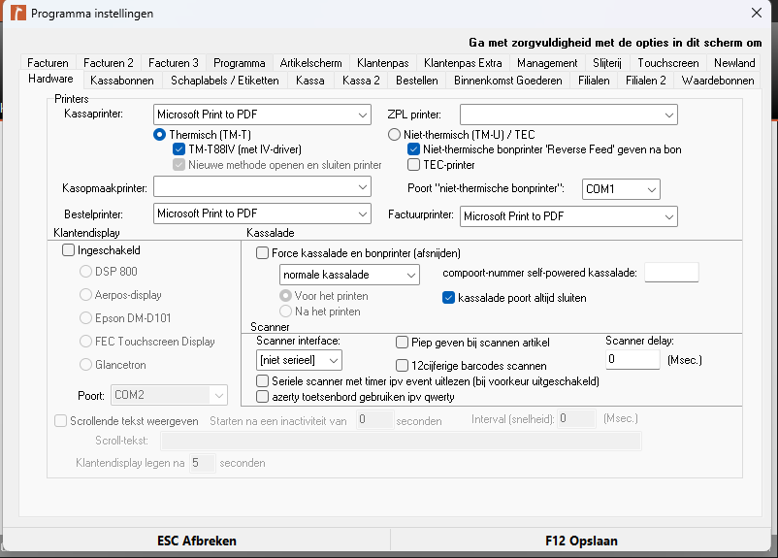
Task: Switch to Klantenpas Extra tab
Action: point(463,63)
